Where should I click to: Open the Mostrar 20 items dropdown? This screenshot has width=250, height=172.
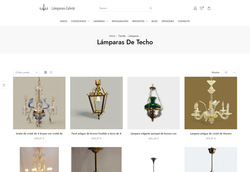coord(229,72)
